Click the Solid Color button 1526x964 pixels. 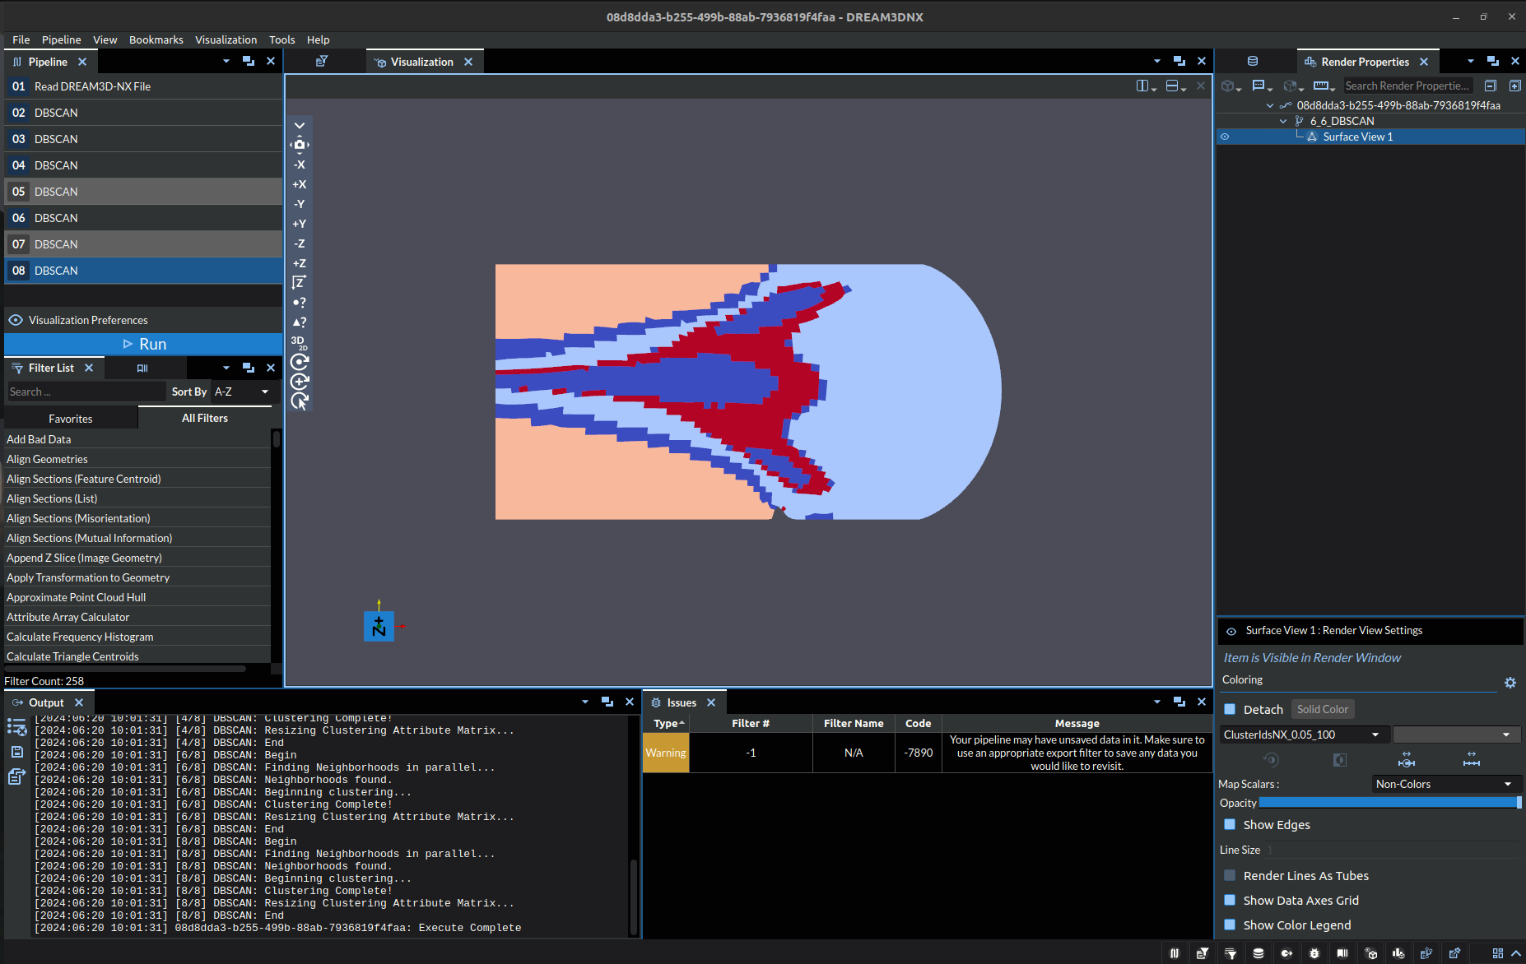1323,709
